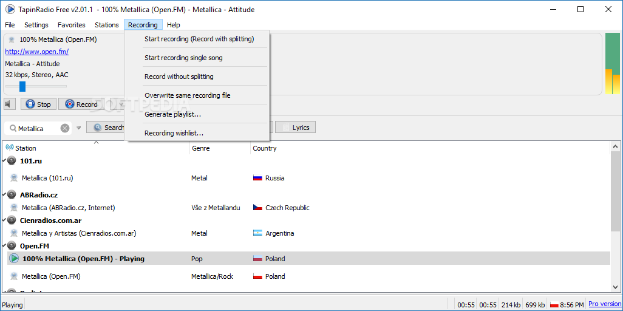Mute audio with the speaker icon
623x311 pixels.
tap(9, 104)
